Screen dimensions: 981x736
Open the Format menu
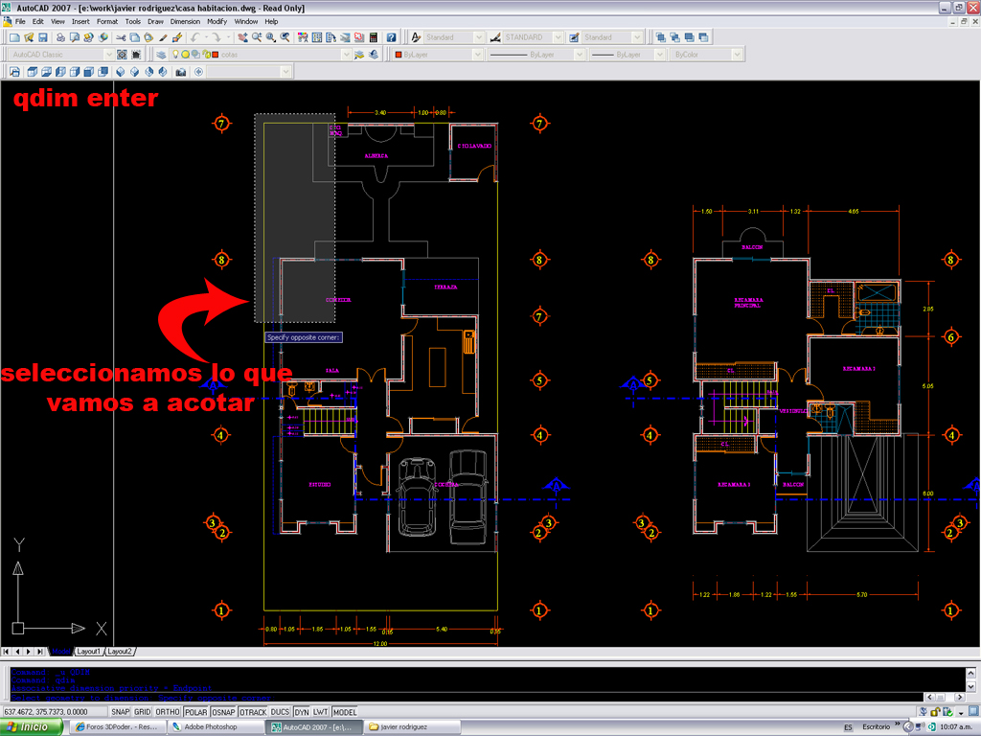107,21
